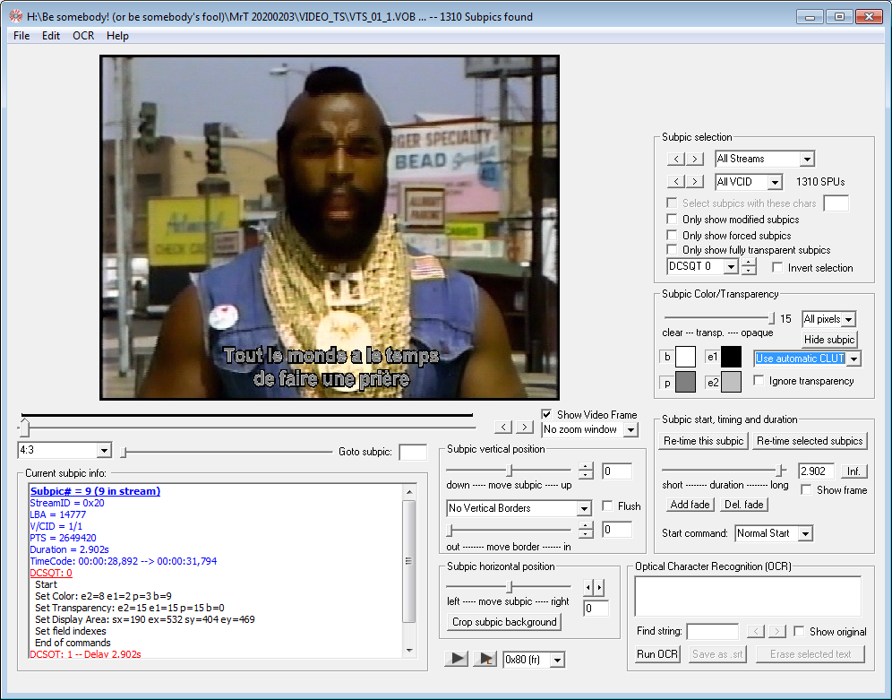892x700 pixels.
Task: Go to previous stream with left arrow beside All Streams
Action: click(676, 159)
